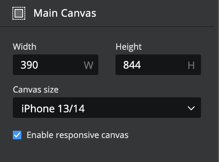Click the divider under Main Canvas header

(x=107, y=27)
